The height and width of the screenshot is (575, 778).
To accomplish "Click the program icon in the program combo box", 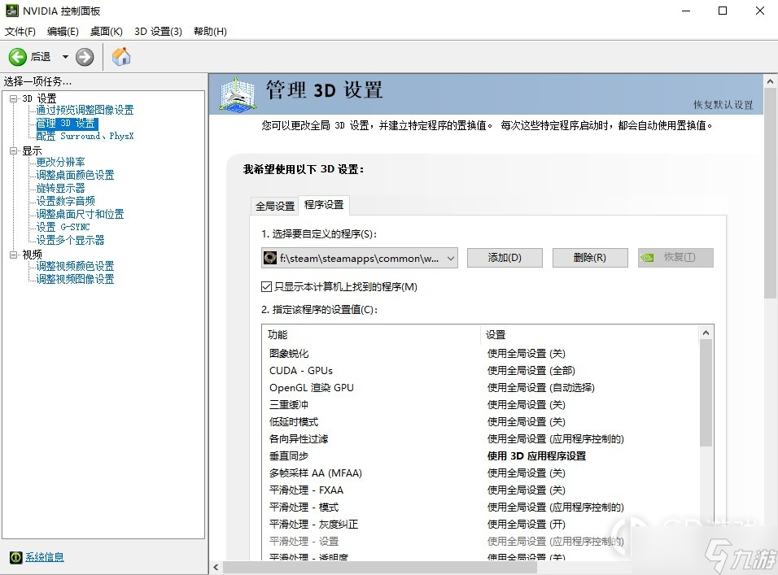I will tap(270, 258).
